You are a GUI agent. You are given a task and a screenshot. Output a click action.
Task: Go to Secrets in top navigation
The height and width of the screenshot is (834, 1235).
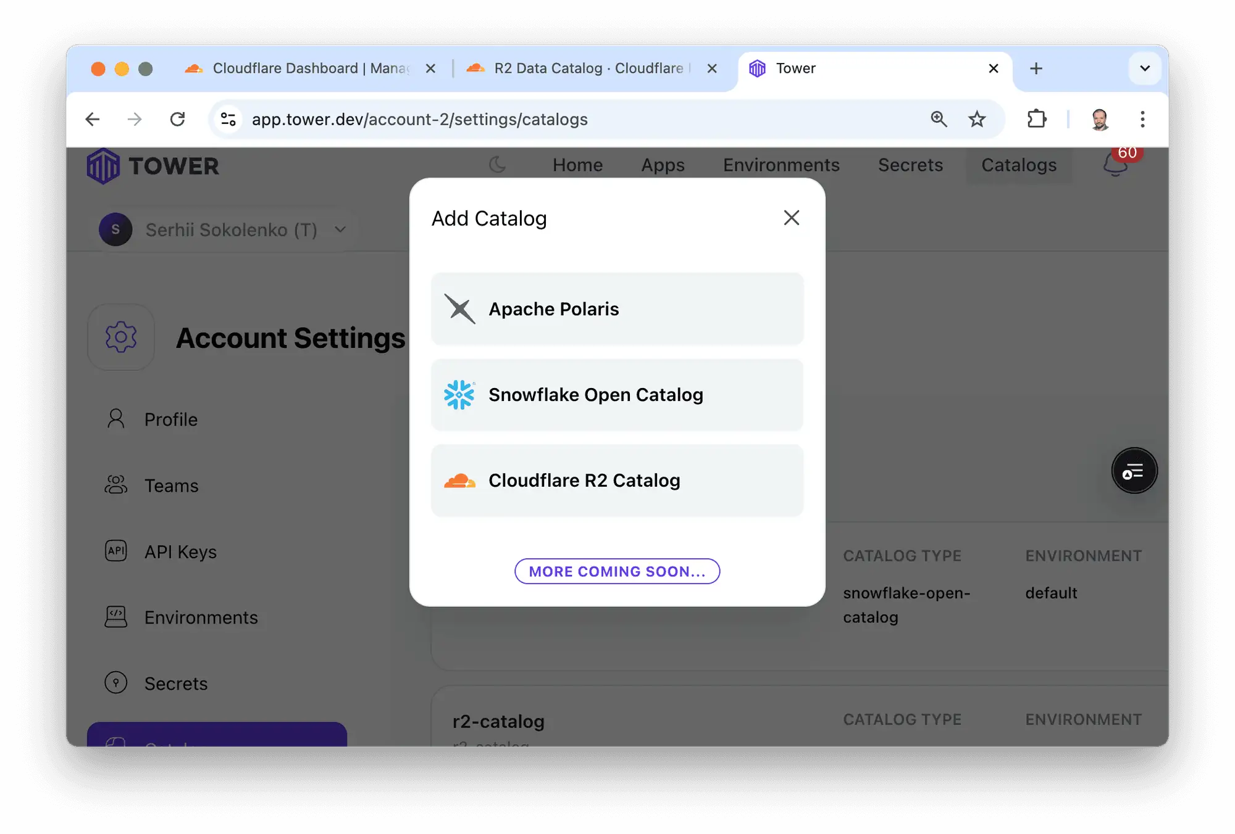point(910,165)
